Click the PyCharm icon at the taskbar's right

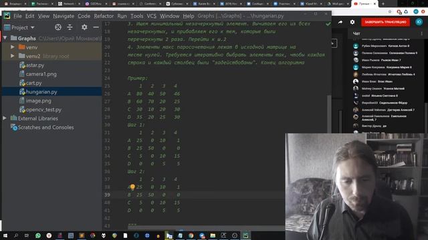click(x=245, y=235)
